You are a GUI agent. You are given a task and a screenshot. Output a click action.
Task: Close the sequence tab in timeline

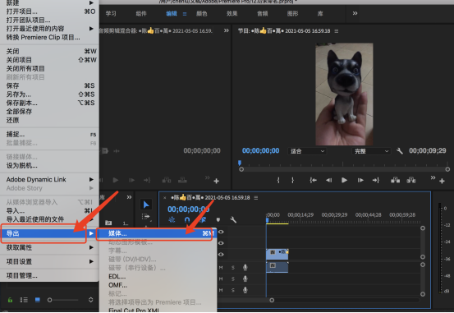coord(165,198)
